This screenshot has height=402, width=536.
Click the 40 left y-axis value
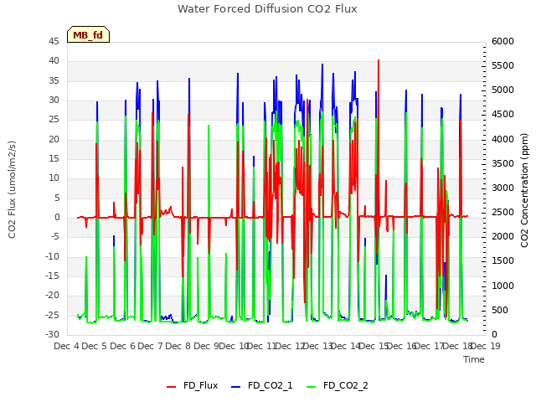54,61
